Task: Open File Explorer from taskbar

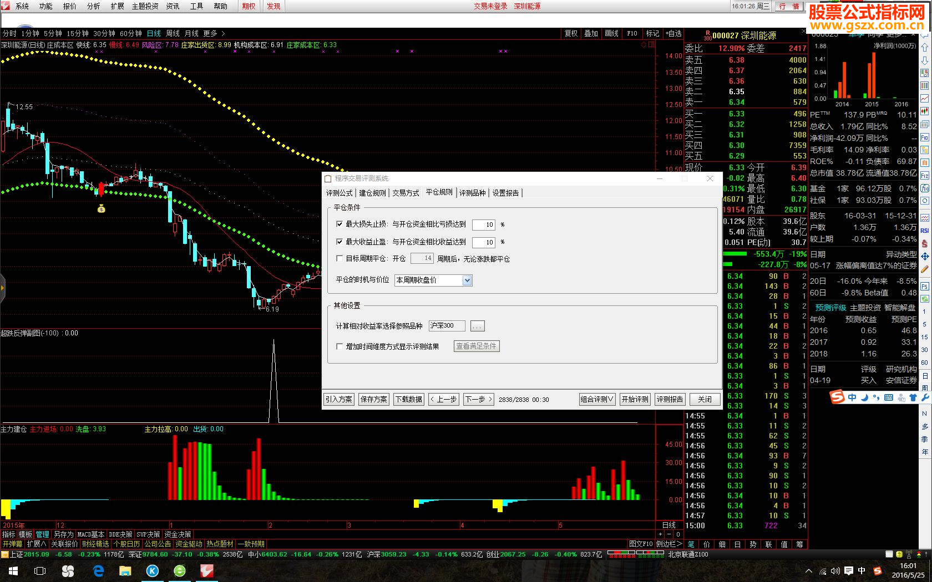Action: (125, 571)
